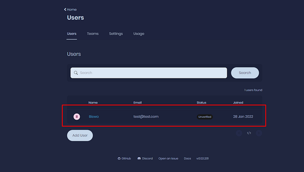Click the magnifier icon in search field
This screenshot has height=172, width=304.
tap(76, 73)
